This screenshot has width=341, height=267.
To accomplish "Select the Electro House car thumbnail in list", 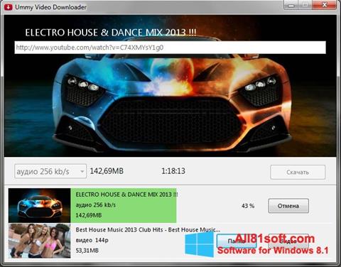I will point(39,205).
